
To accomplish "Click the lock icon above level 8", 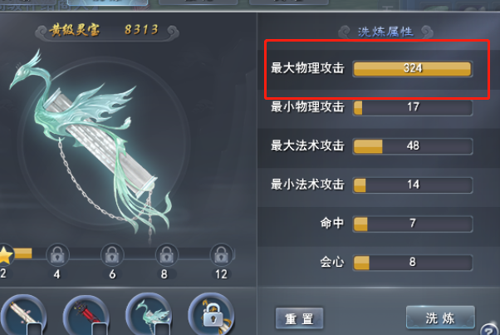I will [166, 255].
